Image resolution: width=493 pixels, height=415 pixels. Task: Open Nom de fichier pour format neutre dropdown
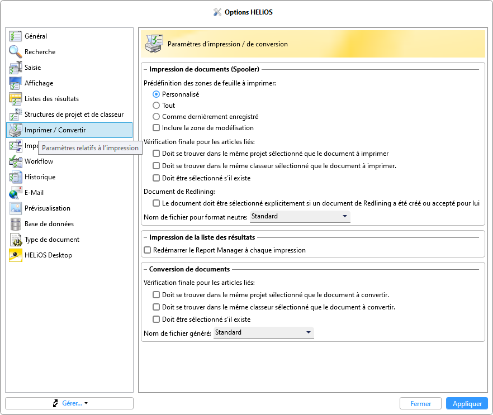(300, 217)
